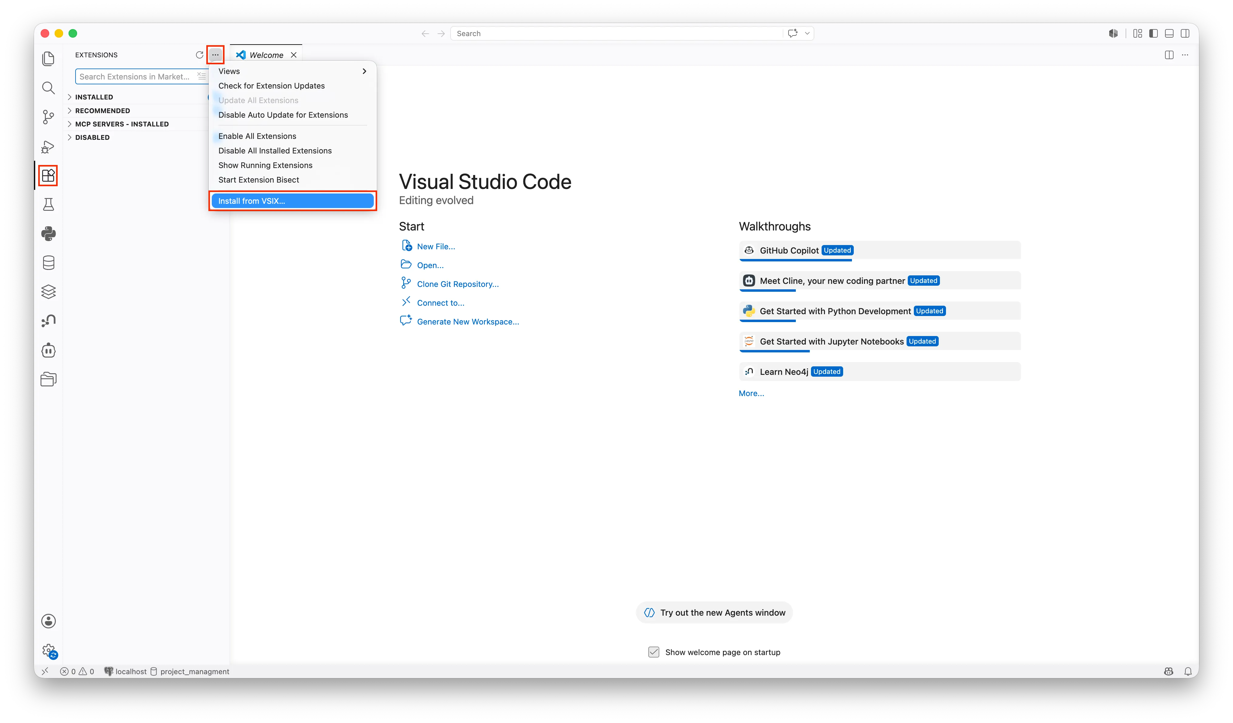Click the Connect to... link
The width and height of the screenshot is (1233, 723).
[x=440, y=303]
